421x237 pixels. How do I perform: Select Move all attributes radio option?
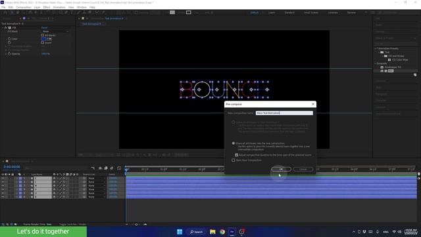pos(234,144)
